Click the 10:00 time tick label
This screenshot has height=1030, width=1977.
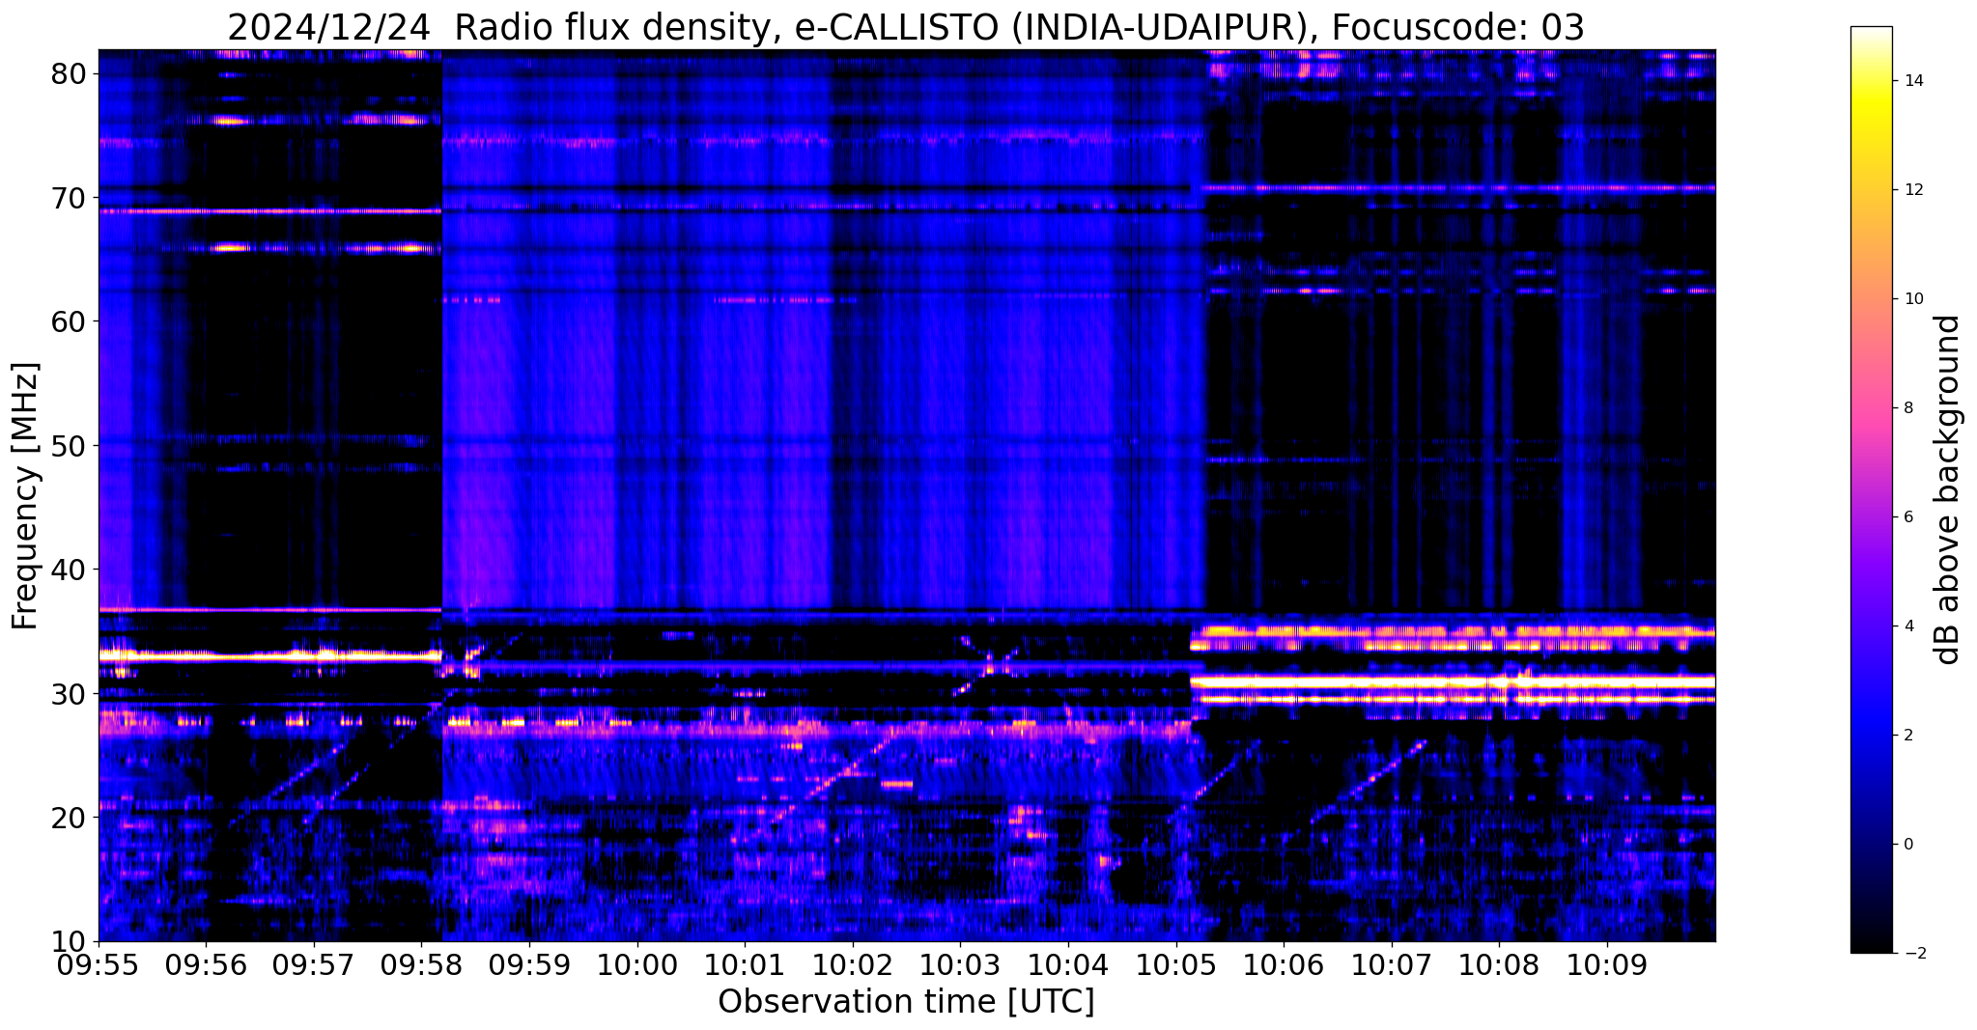pyautogui.click(x=637, y=964)
